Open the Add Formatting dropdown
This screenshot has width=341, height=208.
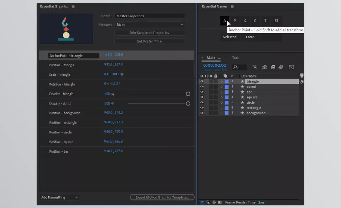(59, 197)
